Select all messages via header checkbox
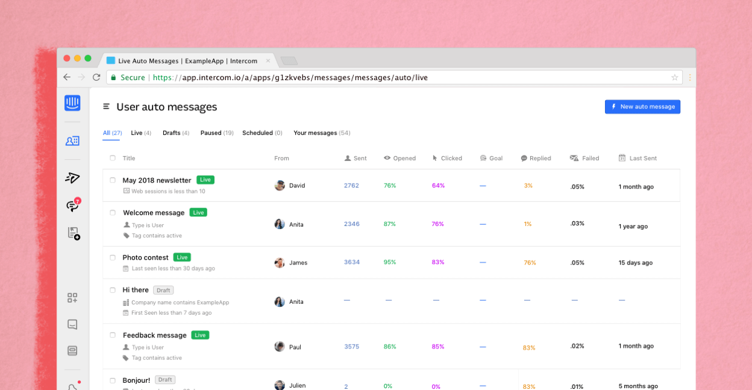 (113, 158)
